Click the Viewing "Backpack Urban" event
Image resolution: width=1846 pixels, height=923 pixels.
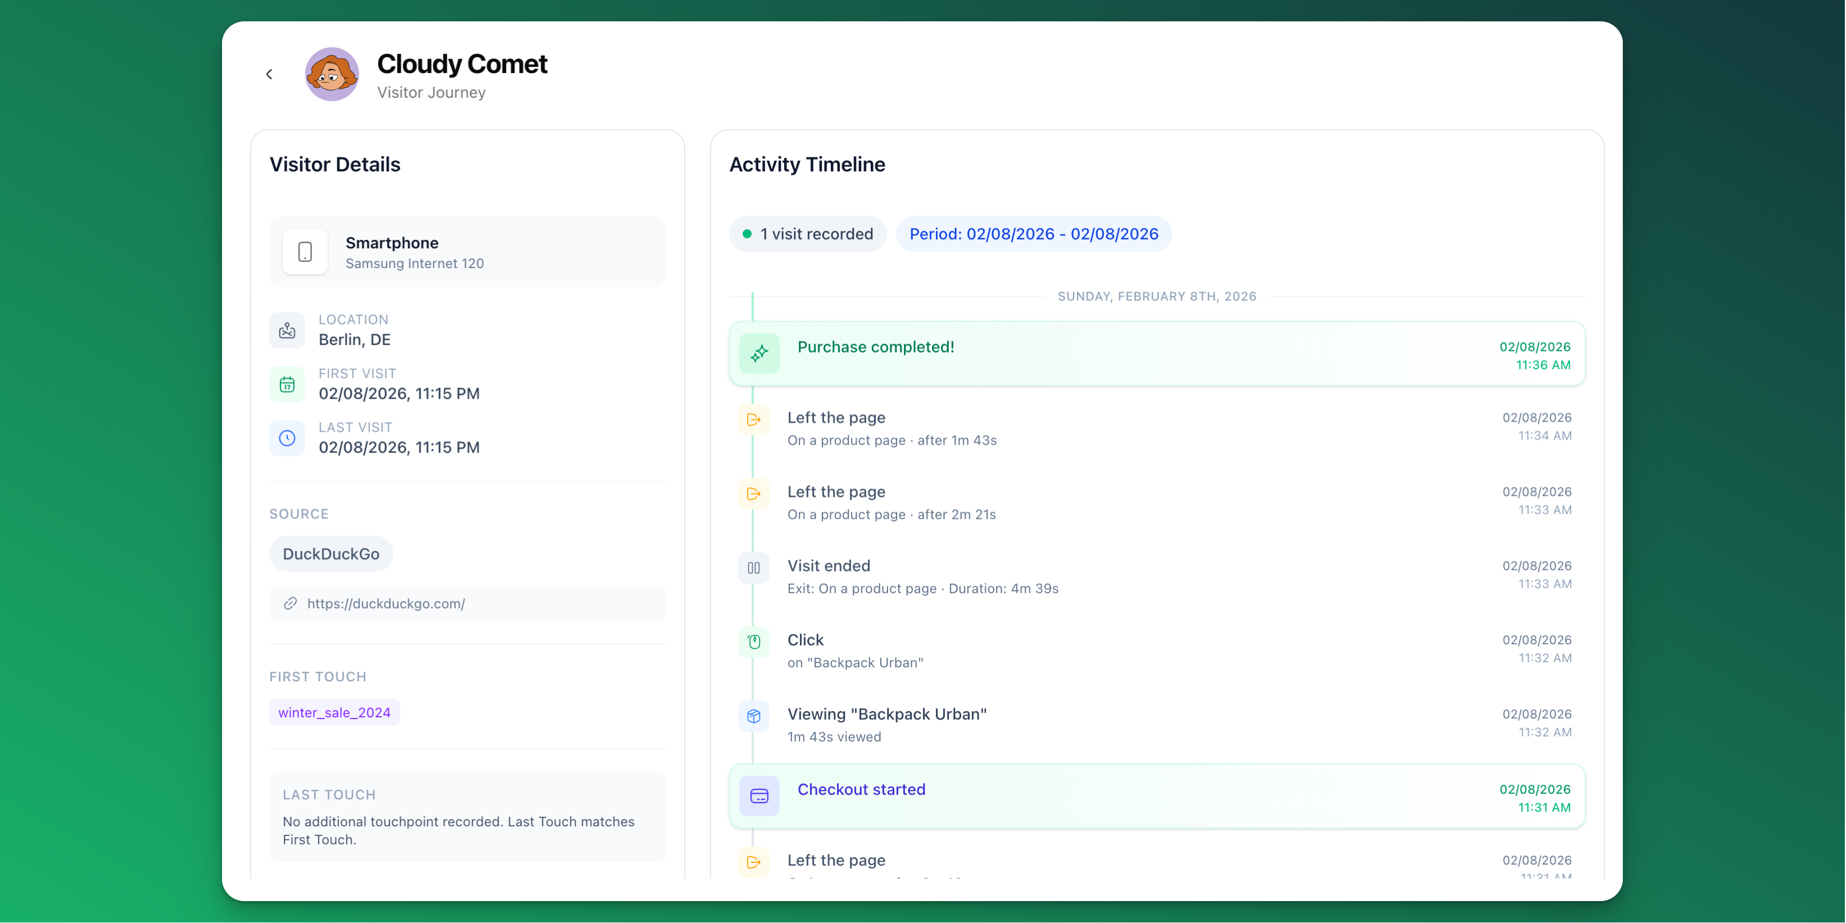(x=886, y=714)
